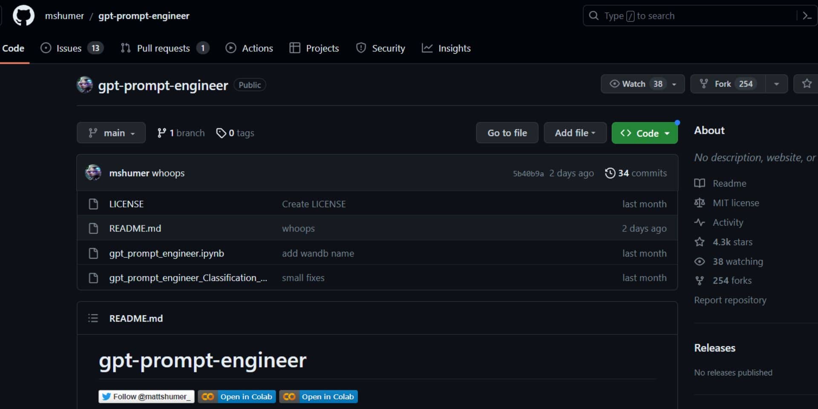Viewport: 818px width, 409px height.
Task: Click the Follow @mattshumer_ Twitter badge
Action: [x=147, y=397]
